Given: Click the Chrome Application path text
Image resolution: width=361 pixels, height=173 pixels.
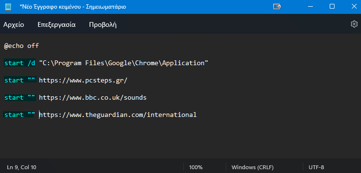Looking at the screenshot, I should click(124, 63).
